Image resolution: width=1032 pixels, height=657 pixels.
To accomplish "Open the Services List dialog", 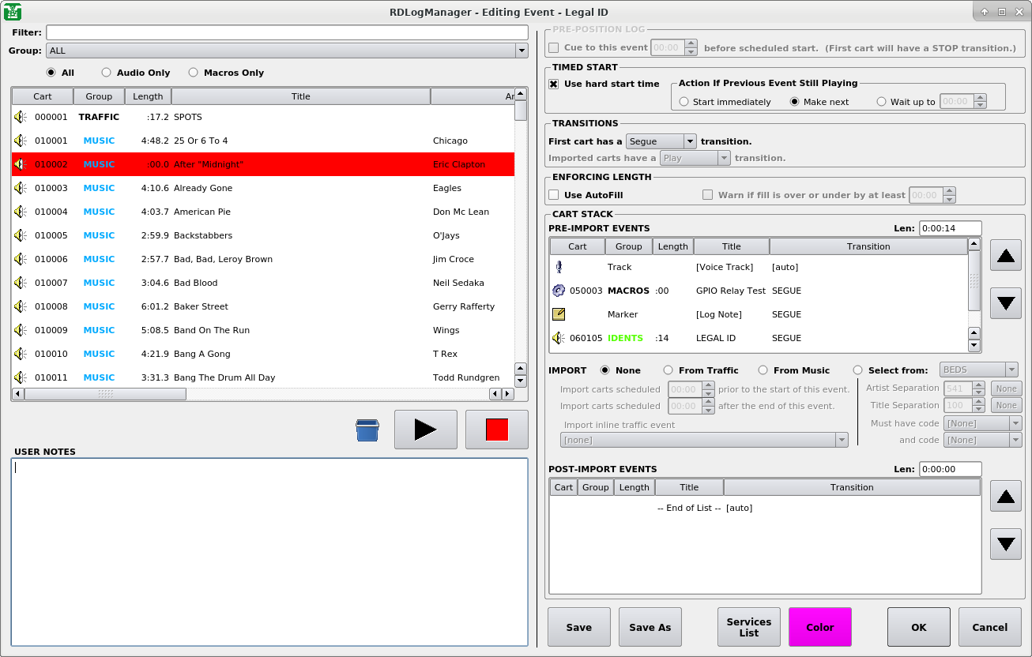I will coord(748,626).
